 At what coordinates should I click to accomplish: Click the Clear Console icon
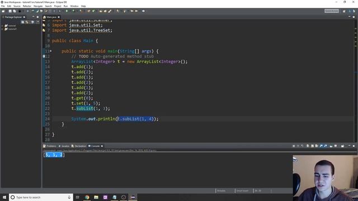coord(308,146)
